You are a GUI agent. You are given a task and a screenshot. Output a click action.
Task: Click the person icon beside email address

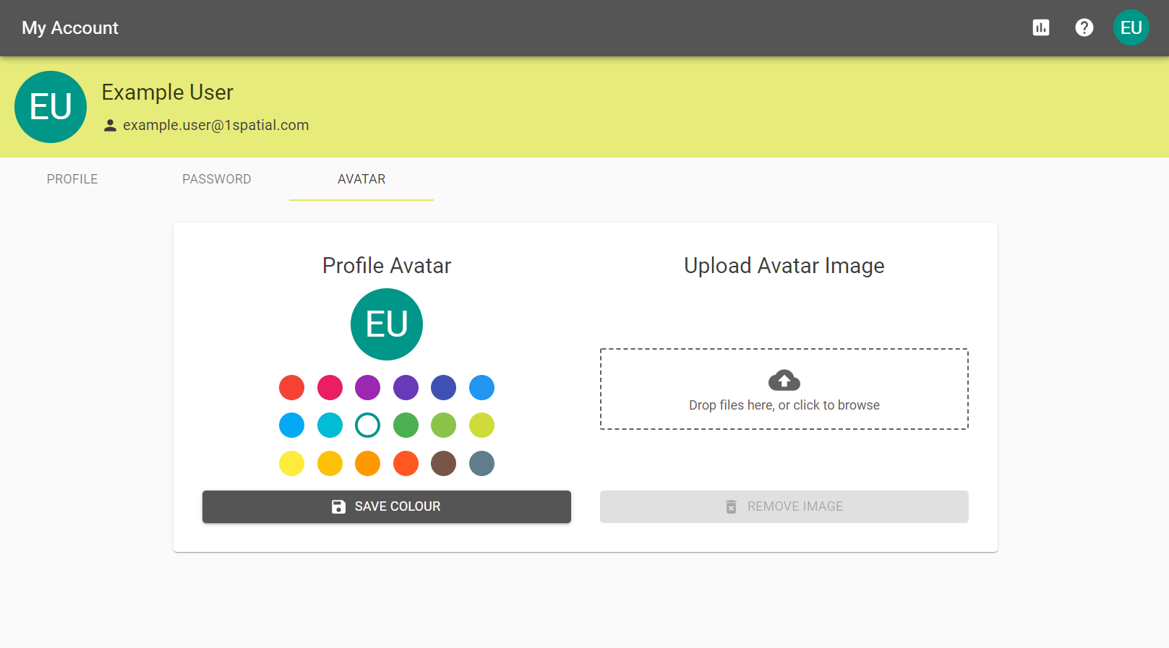(110, 125)
